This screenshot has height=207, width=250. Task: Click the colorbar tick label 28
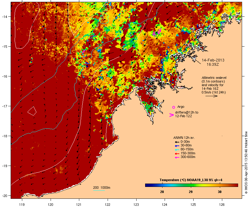coord(162,192)
